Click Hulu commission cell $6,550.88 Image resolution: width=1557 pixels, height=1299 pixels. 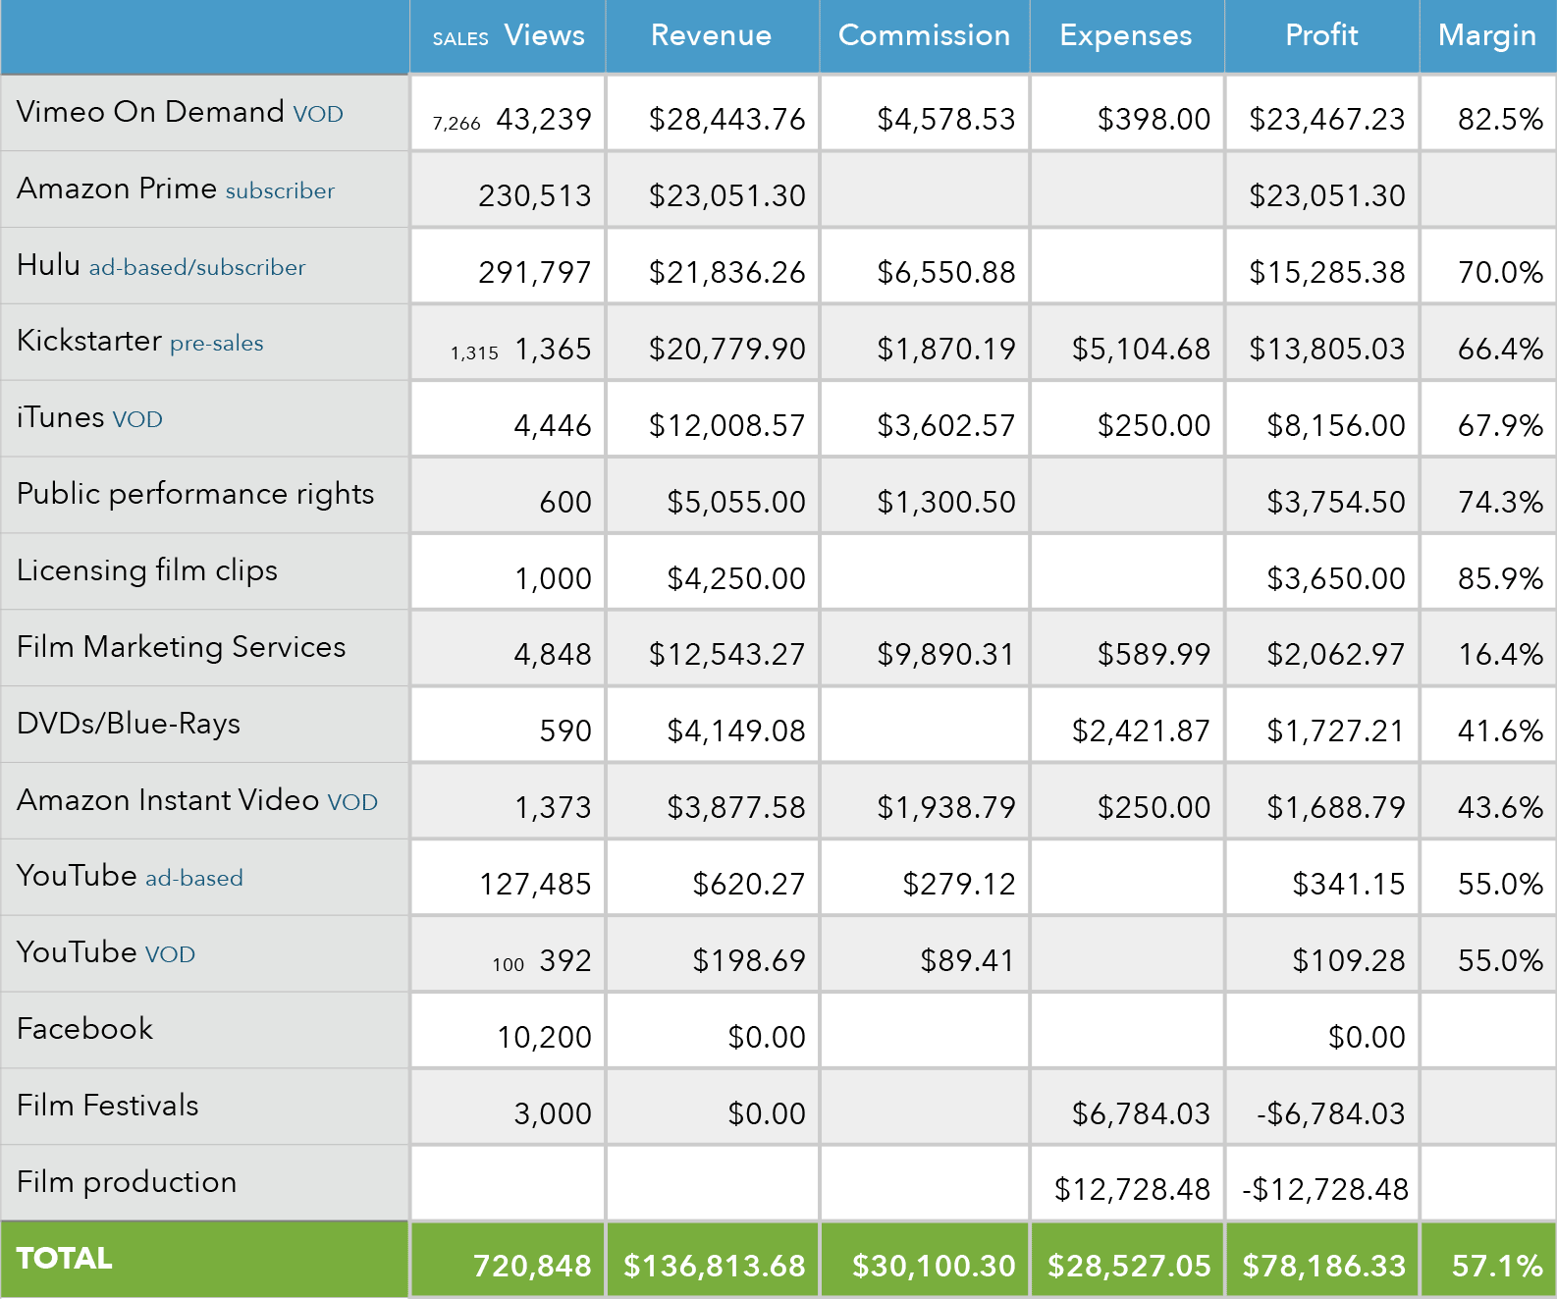925,266
